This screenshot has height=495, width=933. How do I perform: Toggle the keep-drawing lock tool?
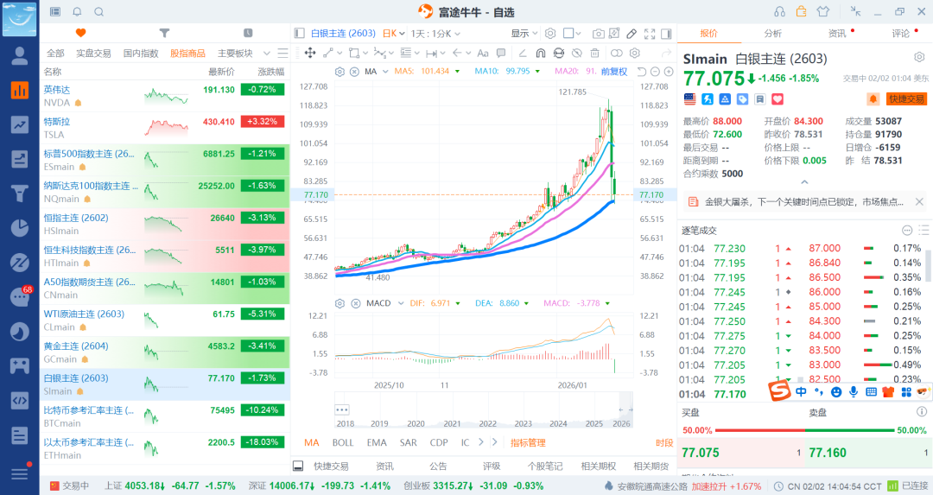[559, 53]
